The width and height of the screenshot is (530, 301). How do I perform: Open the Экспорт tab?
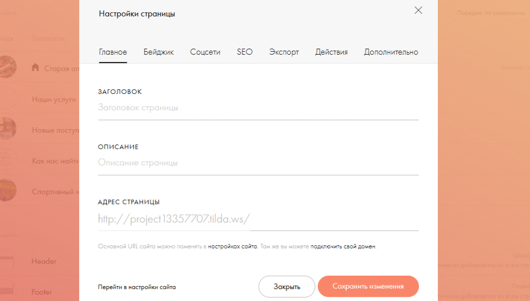[284, 52]
